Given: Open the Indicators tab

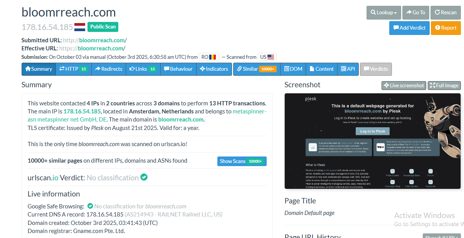Looking at the screenshot, I should [x=214, y=69].
